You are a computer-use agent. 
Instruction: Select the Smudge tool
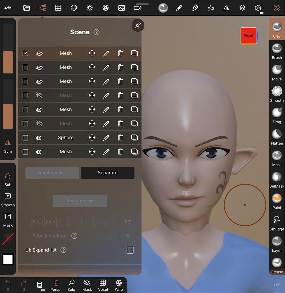tap(277, 223)
